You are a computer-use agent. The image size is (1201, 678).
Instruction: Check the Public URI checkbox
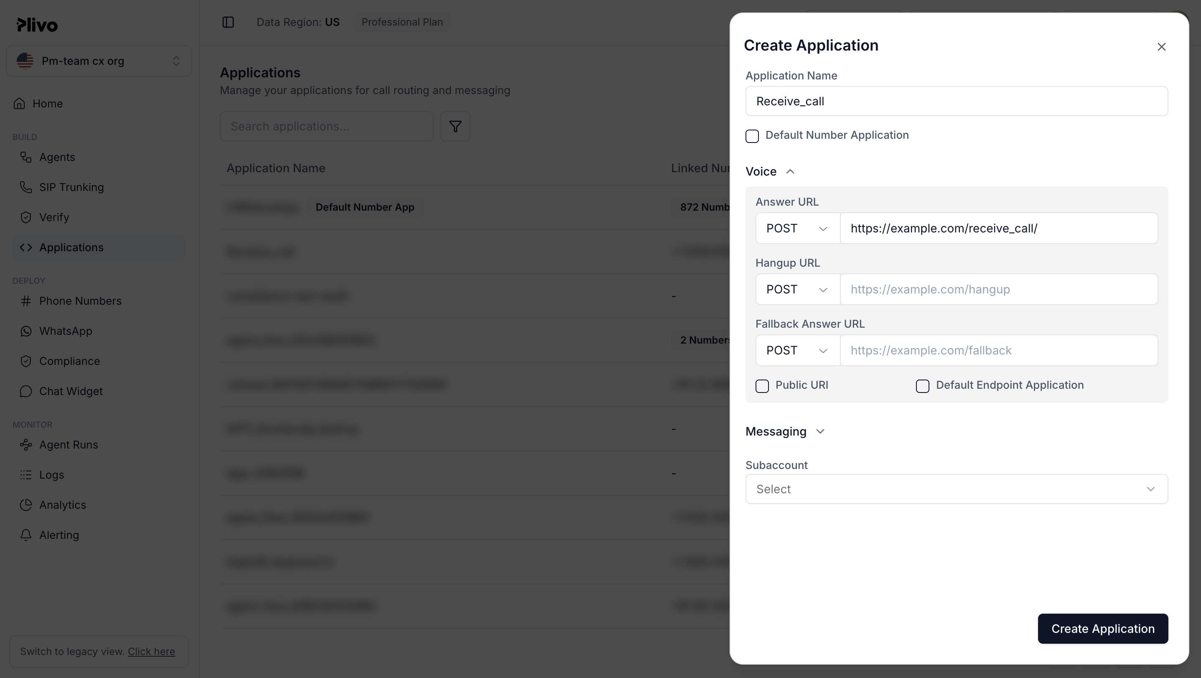click(762, 386)
